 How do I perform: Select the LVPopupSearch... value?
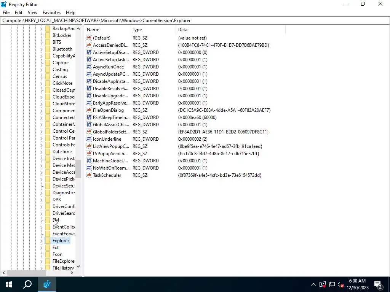[110, 154]
